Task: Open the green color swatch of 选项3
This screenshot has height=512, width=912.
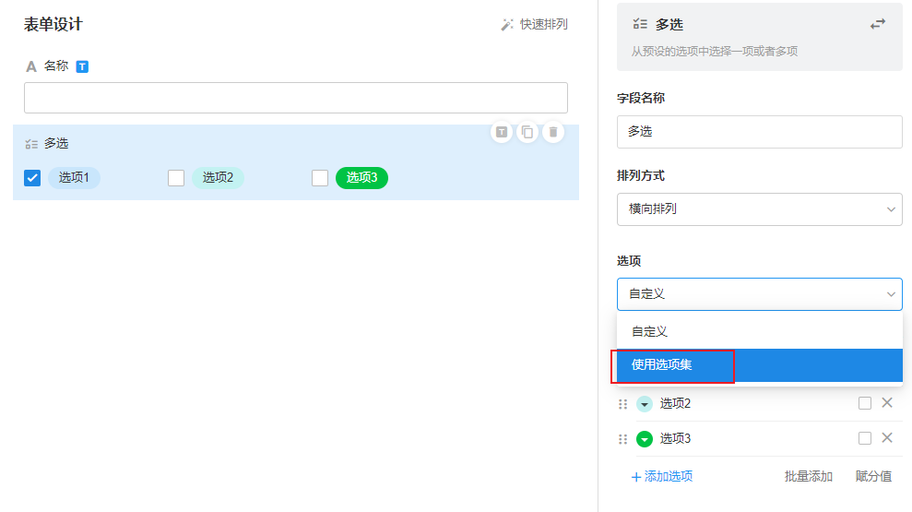Action: (645, 439)
